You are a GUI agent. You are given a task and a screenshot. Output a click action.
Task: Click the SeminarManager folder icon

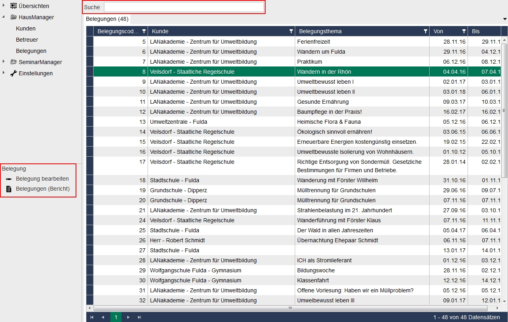(x=14, y=62)
